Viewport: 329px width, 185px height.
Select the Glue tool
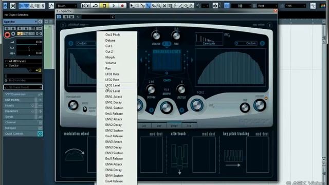(148, 6)
